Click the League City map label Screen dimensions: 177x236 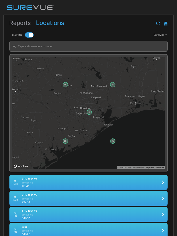(x=99, y=117)
